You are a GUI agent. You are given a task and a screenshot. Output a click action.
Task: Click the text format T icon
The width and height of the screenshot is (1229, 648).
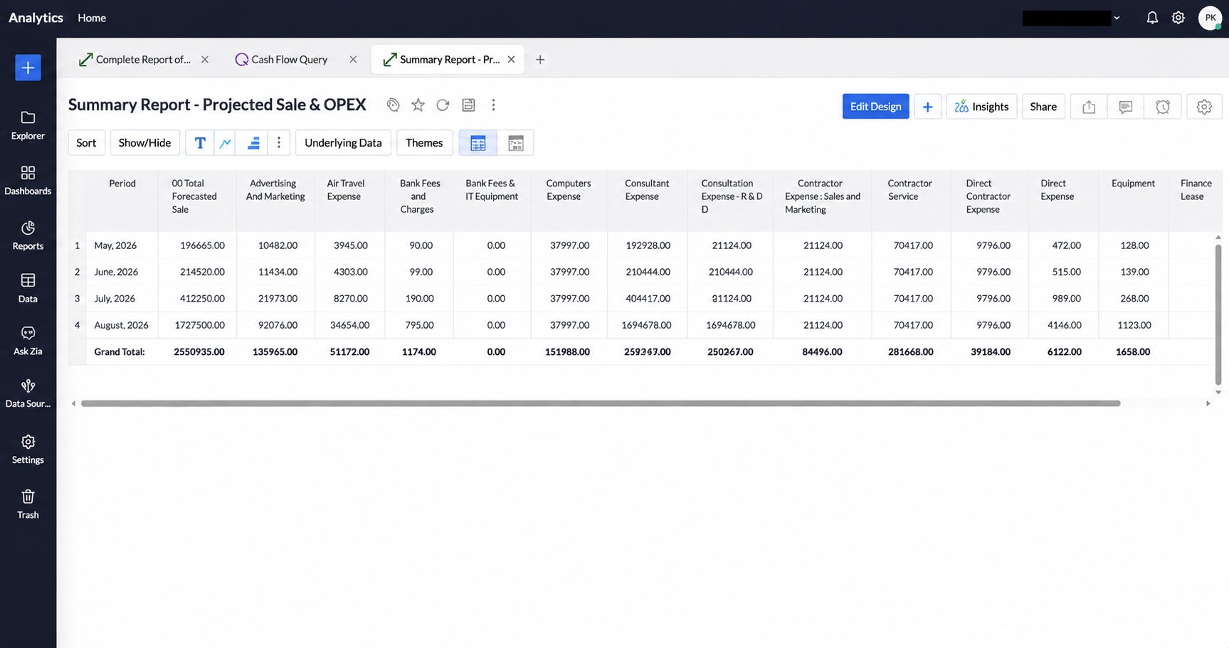200,143
